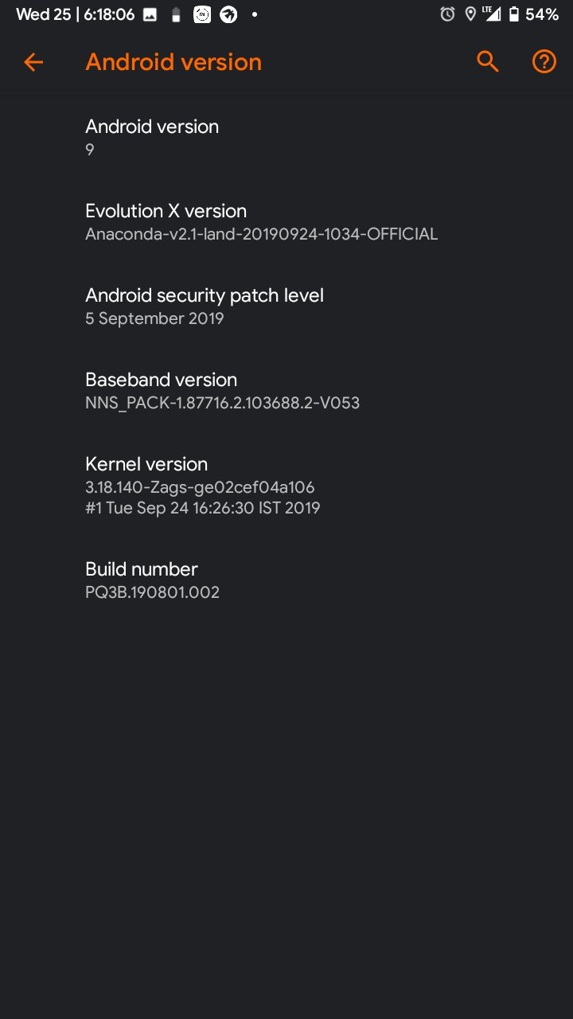Go back using the orange arrow
The image size is (573, 1019).
pos(33,62)
